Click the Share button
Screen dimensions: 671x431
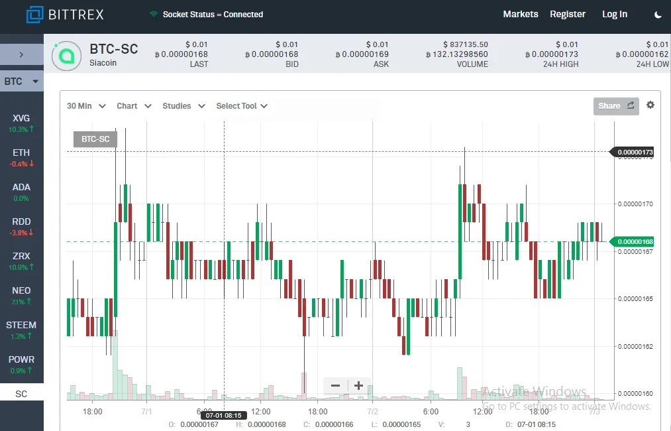tap(616, 106)
